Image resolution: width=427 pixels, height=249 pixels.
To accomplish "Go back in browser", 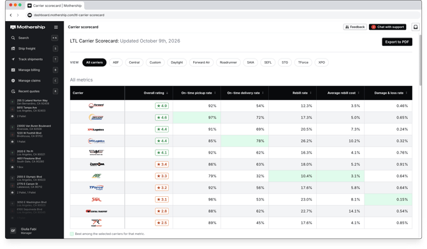I will [x=11, y=15].
